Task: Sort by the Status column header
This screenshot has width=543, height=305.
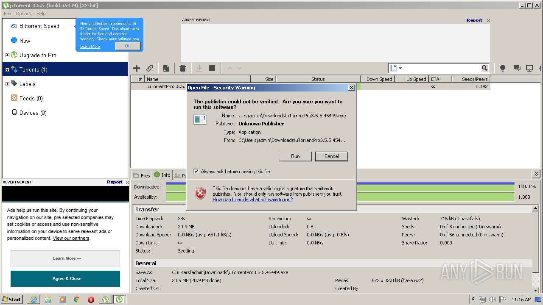Action: [x=318, y=79]
